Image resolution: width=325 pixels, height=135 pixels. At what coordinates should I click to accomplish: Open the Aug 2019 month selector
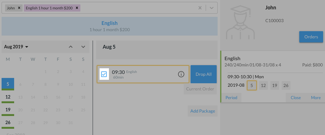point(16,47)
